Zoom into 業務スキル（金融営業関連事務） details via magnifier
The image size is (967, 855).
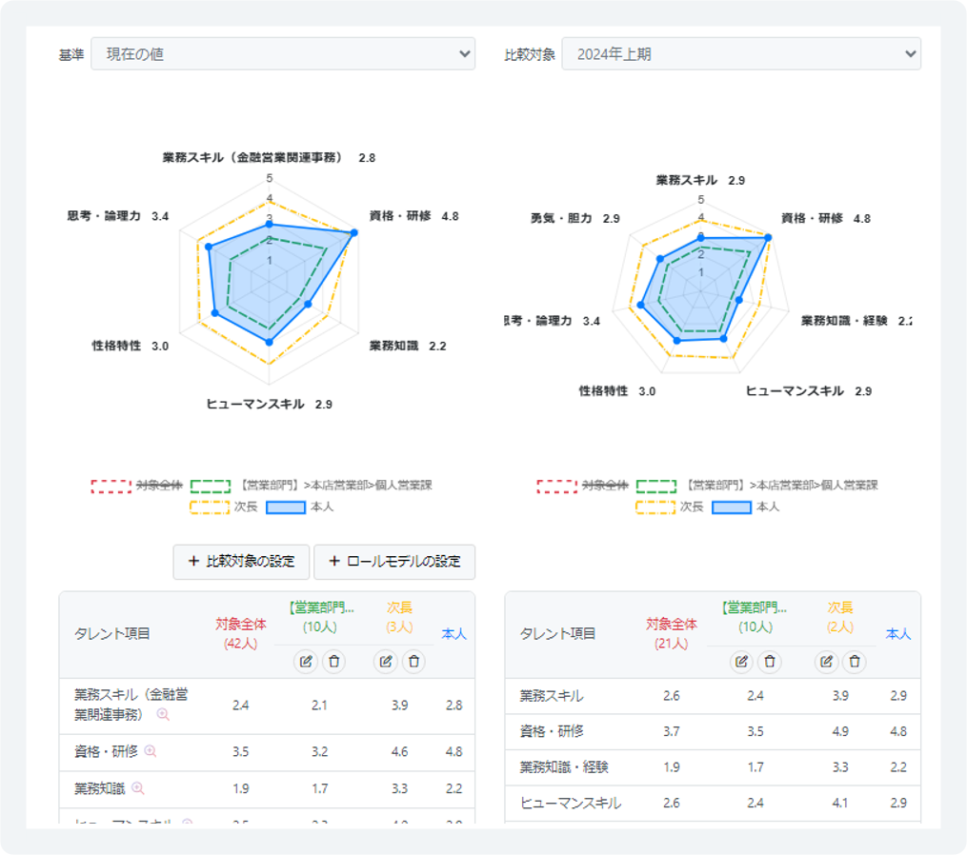pos(163,714)
